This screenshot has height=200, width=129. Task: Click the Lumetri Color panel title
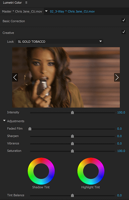(x=12, y=3)
